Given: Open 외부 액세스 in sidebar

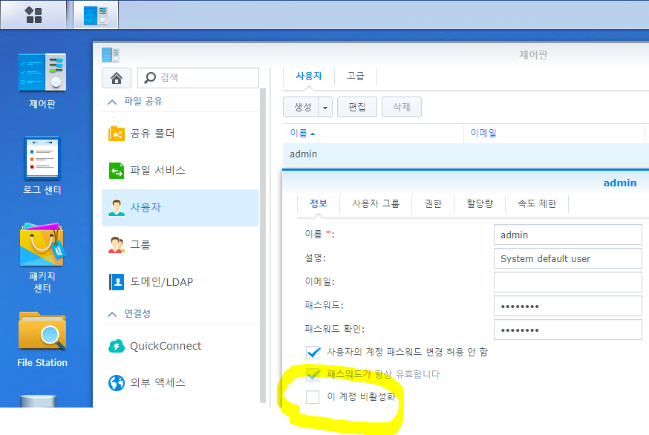Looking at the screenshot, I should pos(180,383).
